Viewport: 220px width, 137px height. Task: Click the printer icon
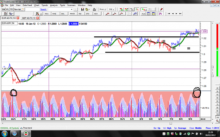(x=94, y=9)
